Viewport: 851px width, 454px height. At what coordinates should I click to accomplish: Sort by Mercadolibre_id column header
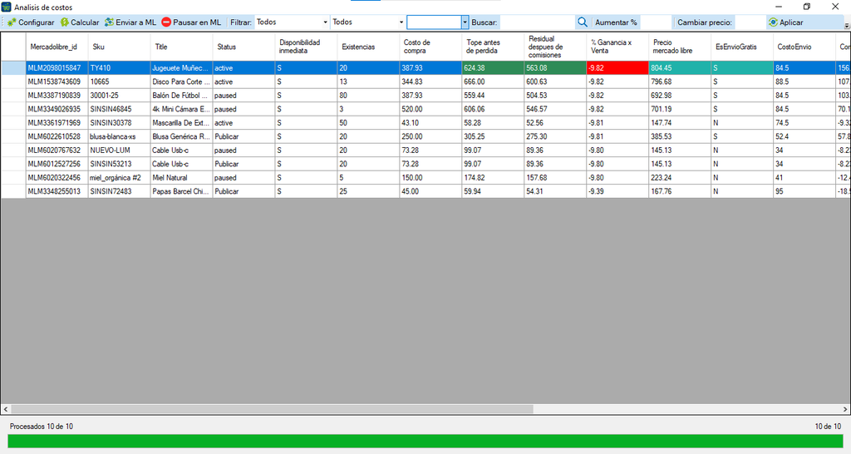click(57, 47)
